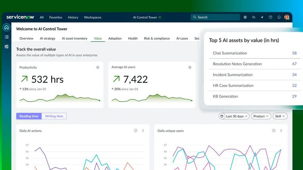Image resolution: width=303 pixels, height=170 pixels.
Task: Click the value 47 for Resolution Notes Generation
Action: [294, 64]
